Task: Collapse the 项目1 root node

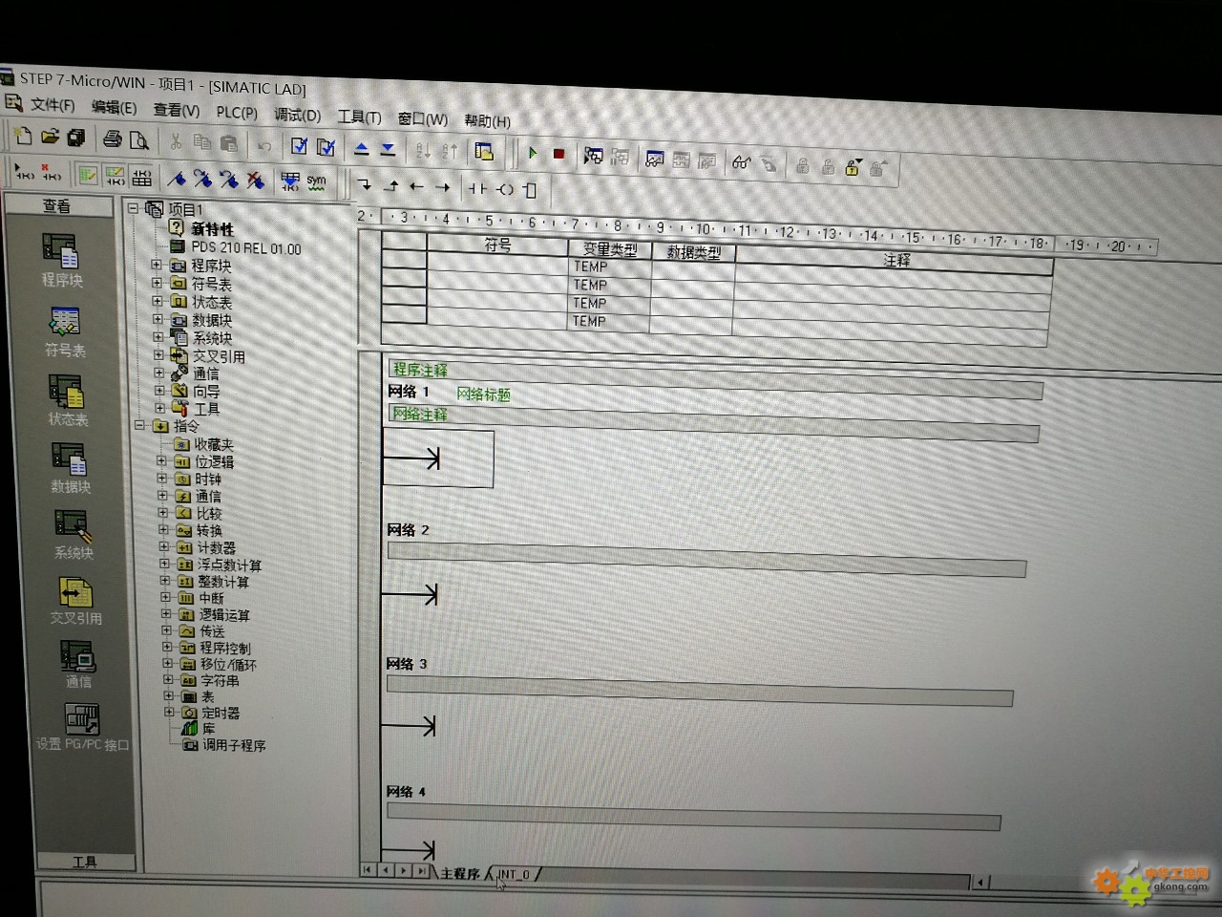Action: [133, 207]
